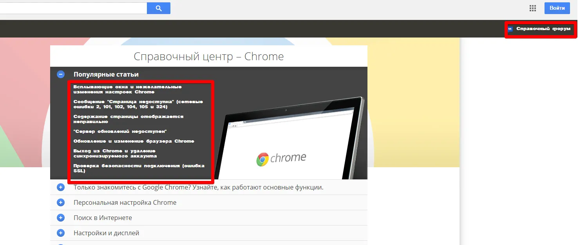
Task: Expand Персональная настройка Chrome plus icon
Action: click(x=61, y=202)
